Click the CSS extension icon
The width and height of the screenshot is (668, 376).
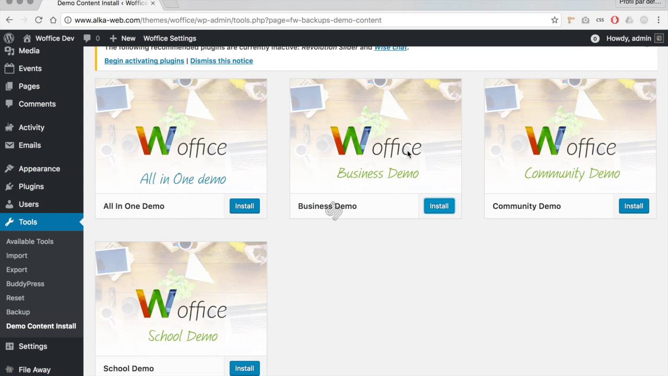[x=600, y=20]
